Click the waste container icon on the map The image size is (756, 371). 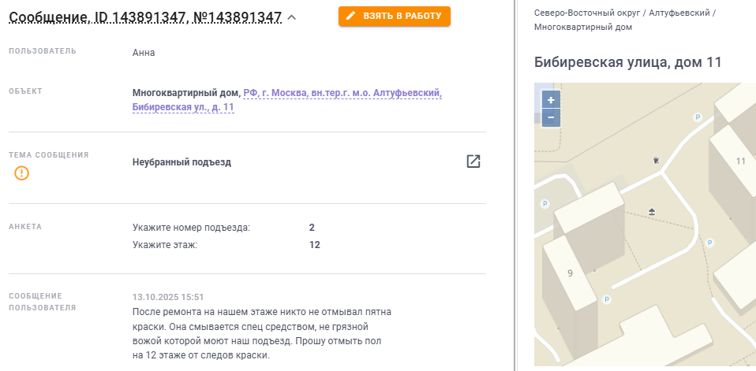tap(656, 160)
